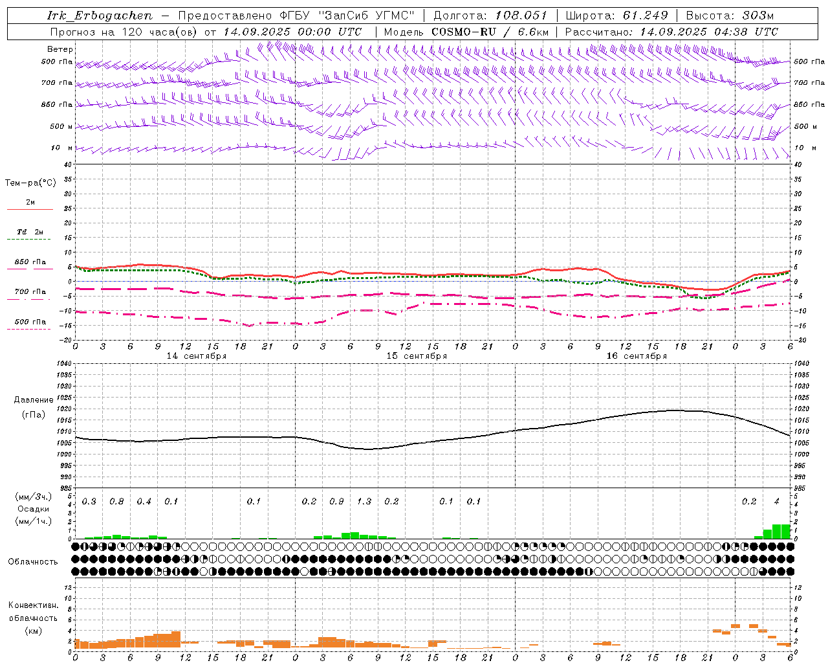The width and height of the screenshot is (828, 663).
Task: Click the 14 сентября date label
Action: (x=197, y=355)
